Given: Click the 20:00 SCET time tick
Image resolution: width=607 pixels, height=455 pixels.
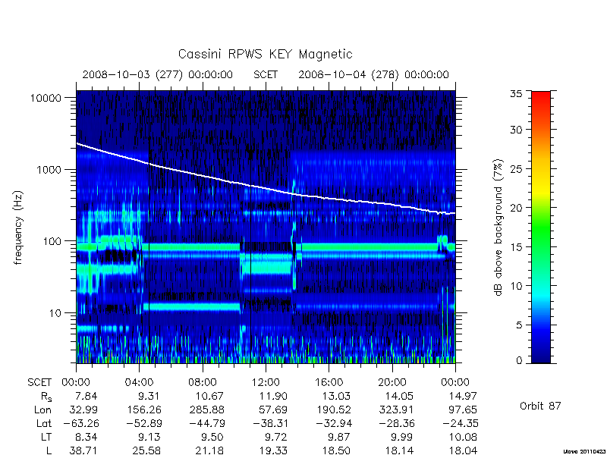Looking at the screenshot, I should (392, 383).
